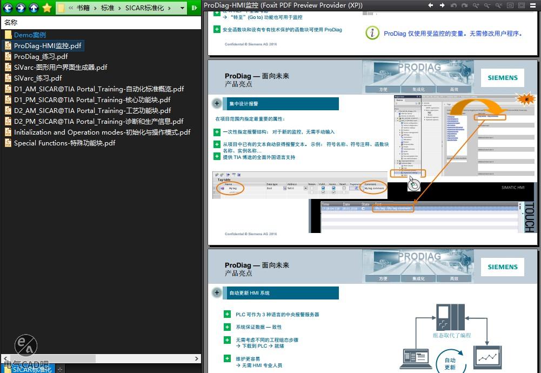Zoom in on the PDF preview
This screenshot has width=541, height=373.
pos(476,5)
